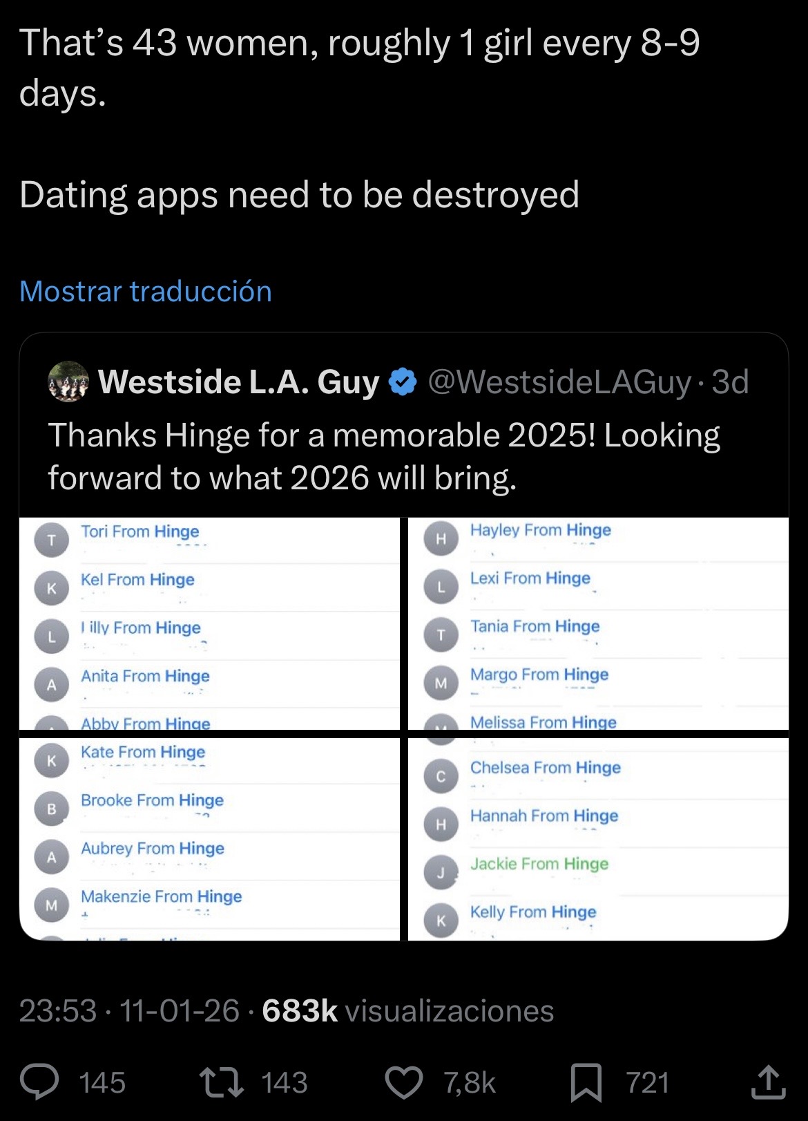The height and width of the screenshot is (1121, 808).
Task: Tap the reply speech bubble icon
Action: tap(39, 1082)
